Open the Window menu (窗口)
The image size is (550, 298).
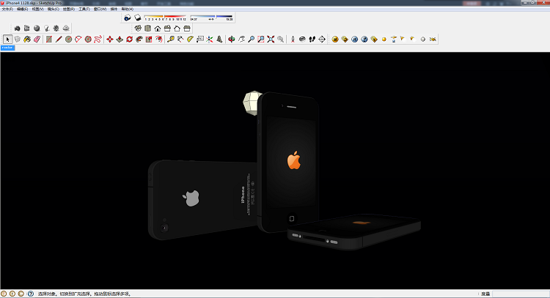[x=100, y=9]
